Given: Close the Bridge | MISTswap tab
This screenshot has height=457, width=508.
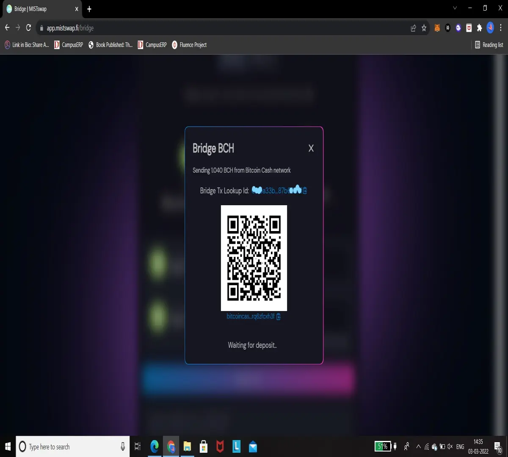Looking at the screenshot, I should (77, 9).
